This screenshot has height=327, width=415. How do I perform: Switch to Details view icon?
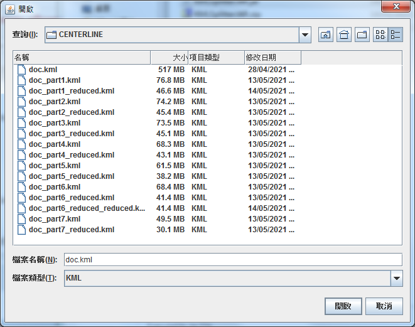pyautogui.click(x=396, y=35)
